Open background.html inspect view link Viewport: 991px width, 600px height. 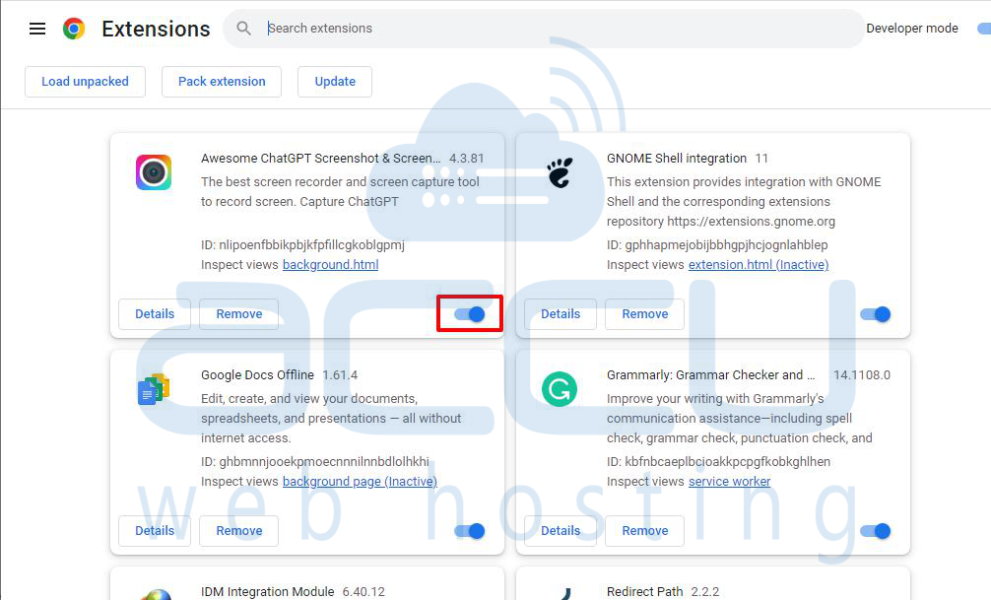pyautogui.click(x=331, y=265)
